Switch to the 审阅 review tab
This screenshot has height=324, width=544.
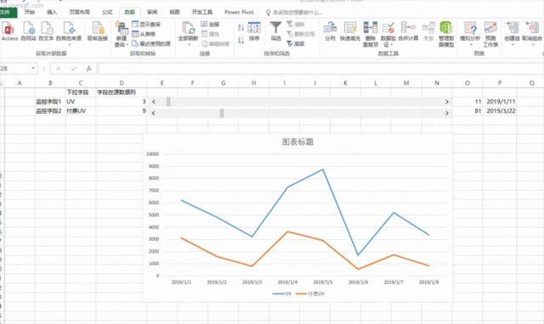coord(152,12)
